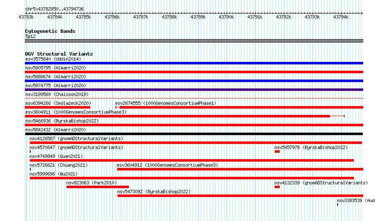Open the esv3604911 label text
The image size is (375, 221).
[x=76, y=112]
